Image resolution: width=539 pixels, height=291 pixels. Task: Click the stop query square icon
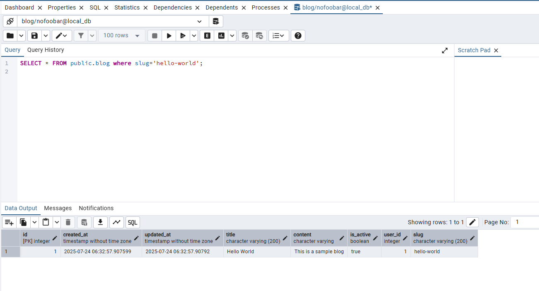tap(155, 36)
